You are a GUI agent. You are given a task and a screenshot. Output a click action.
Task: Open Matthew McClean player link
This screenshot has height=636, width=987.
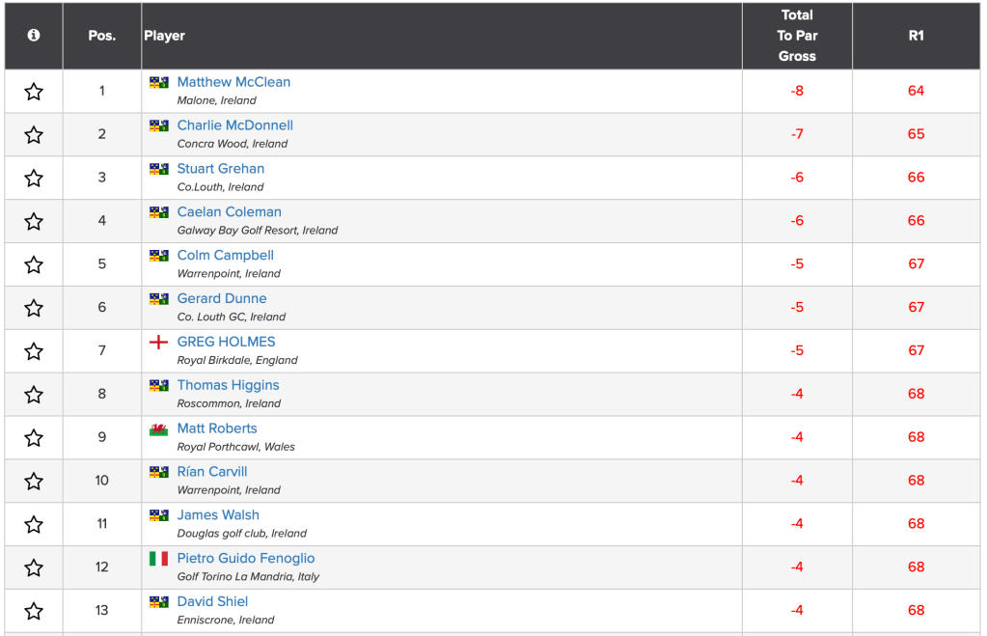(233, 82)
